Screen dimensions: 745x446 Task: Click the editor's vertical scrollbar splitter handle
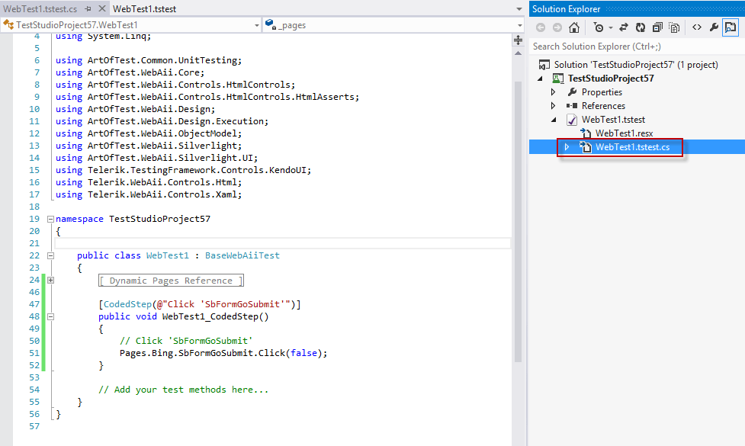point(518,40)
